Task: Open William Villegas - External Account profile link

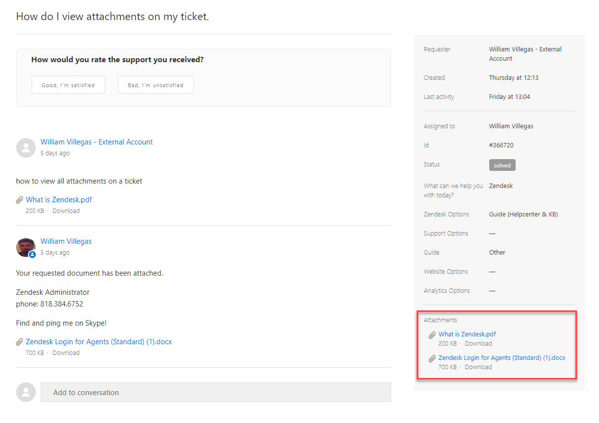Action: [x=97, y=142]
